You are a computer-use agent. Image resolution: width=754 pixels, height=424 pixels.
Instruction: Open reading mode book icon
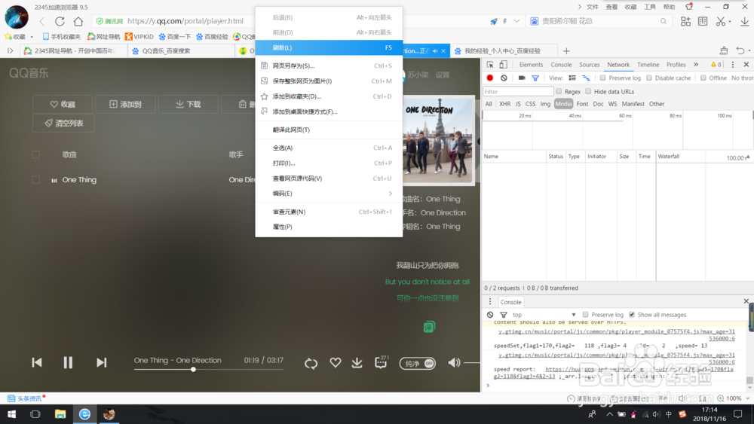(x=703, y=21)
